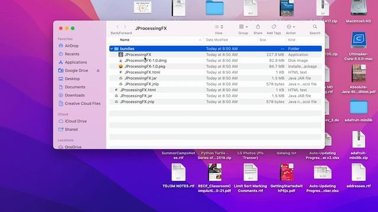Open the Finder View options control
The image size is (378, 212).
coord(219,27)
